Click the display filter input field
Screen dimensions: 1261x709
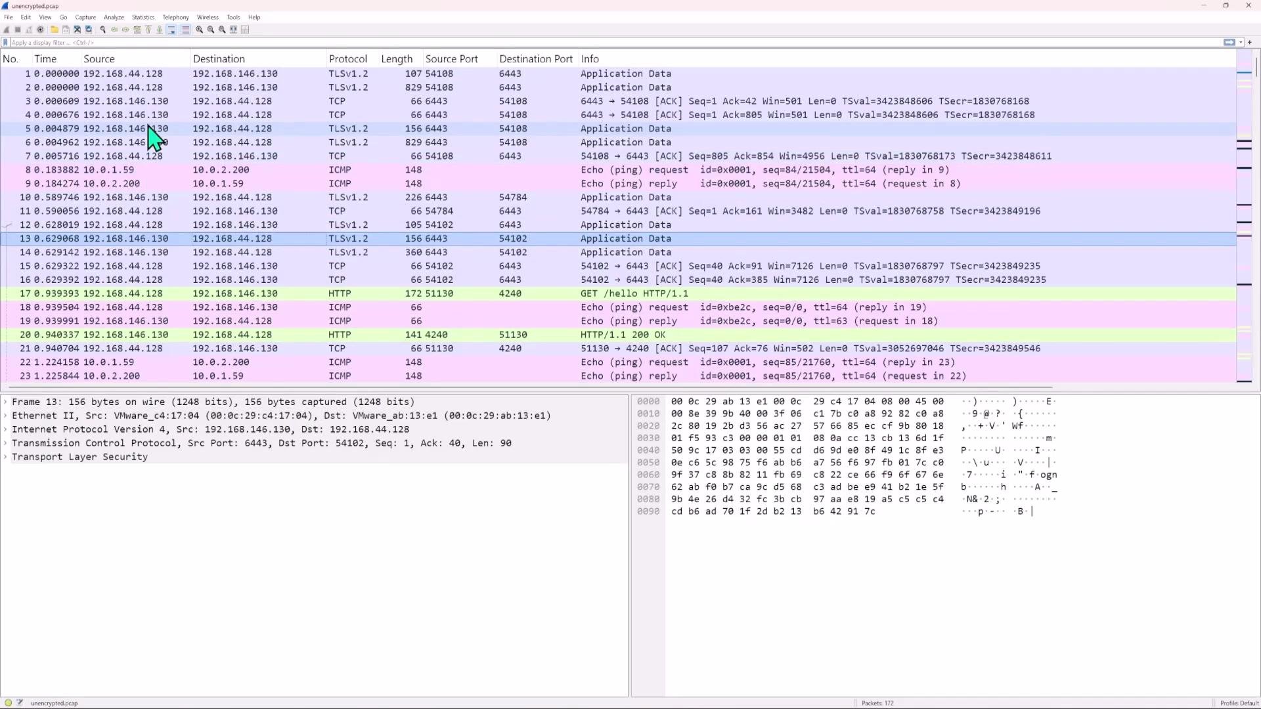tap(615, 42)
